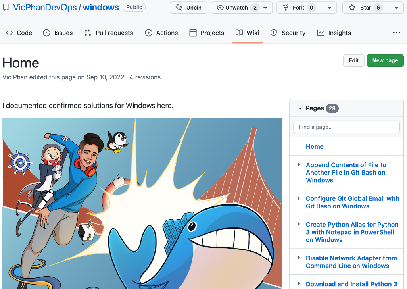Click the Unwatch count 2
407x289 pixels.
coord(255,8)
